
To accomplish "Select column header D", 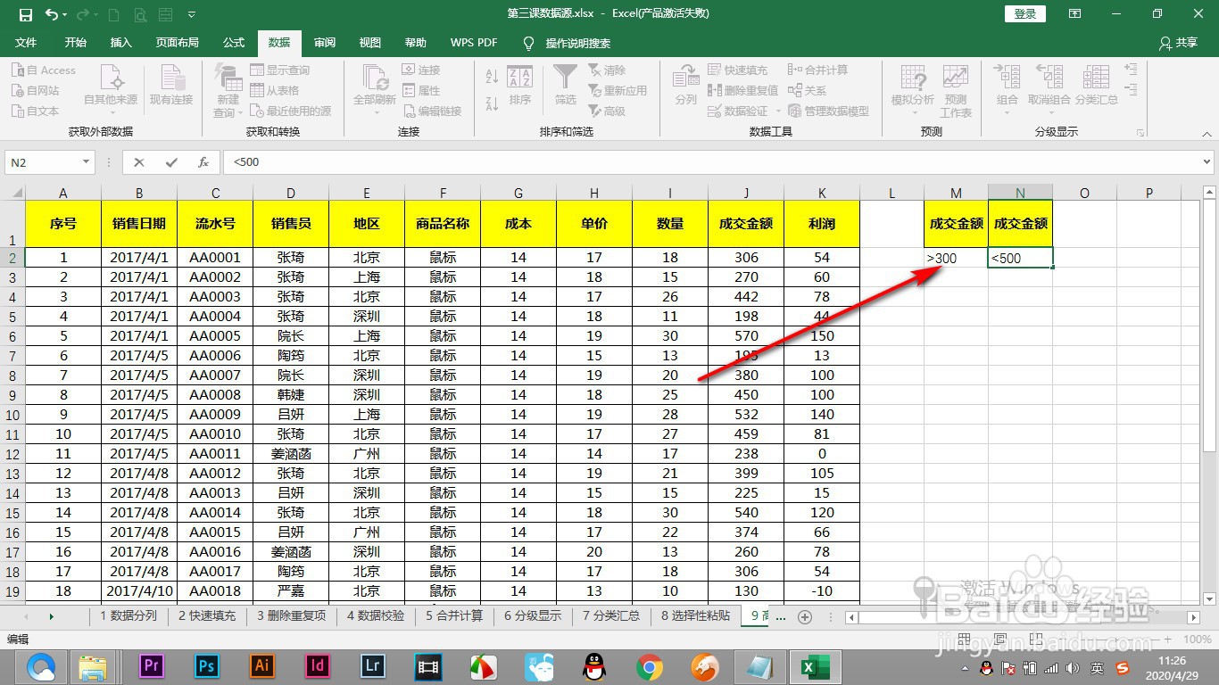I will click(291, 193).
